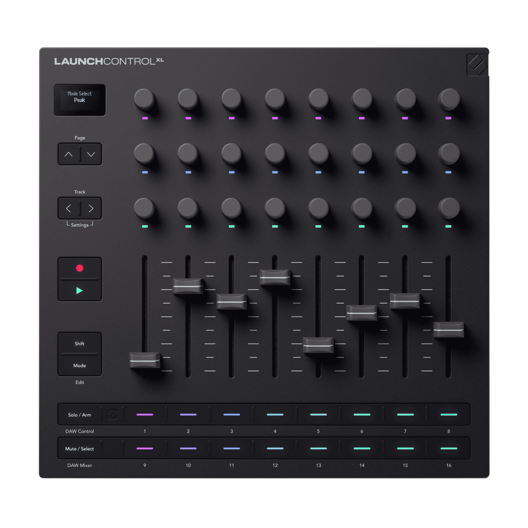Image resolution: width=528 pixels, height=528 pixels.
Task: Click the Novation logo next to Solo / Arm
Action: (112, 414)
